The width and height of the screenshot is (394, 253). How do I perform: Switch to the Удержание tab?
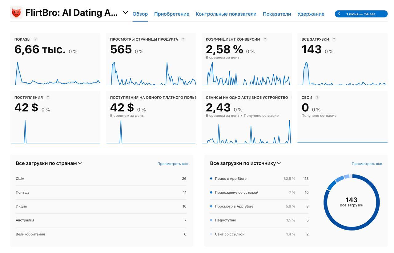pyautogui.click(x=311, y=14)
